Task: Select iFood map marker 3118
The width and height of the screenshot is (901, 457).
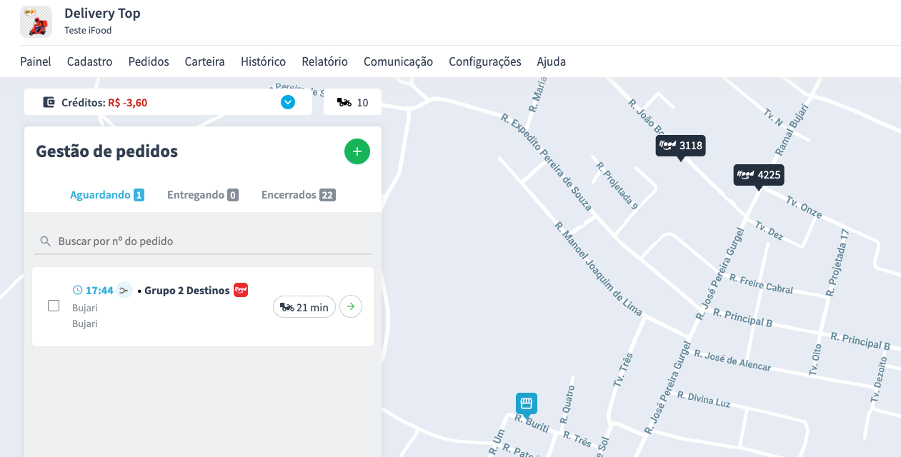Action: click(680, 146)
